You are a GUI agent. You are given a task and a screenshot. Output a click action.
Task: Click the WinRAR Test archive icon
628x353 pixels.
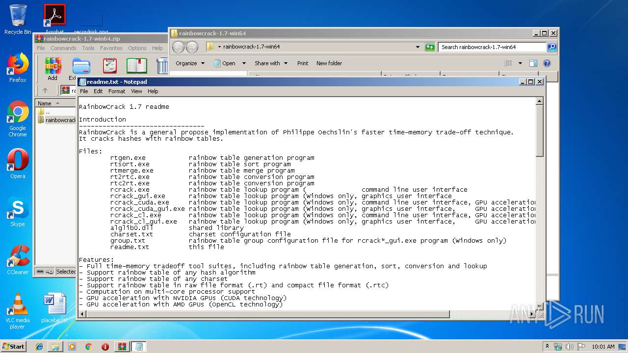[x=110, y=66]
